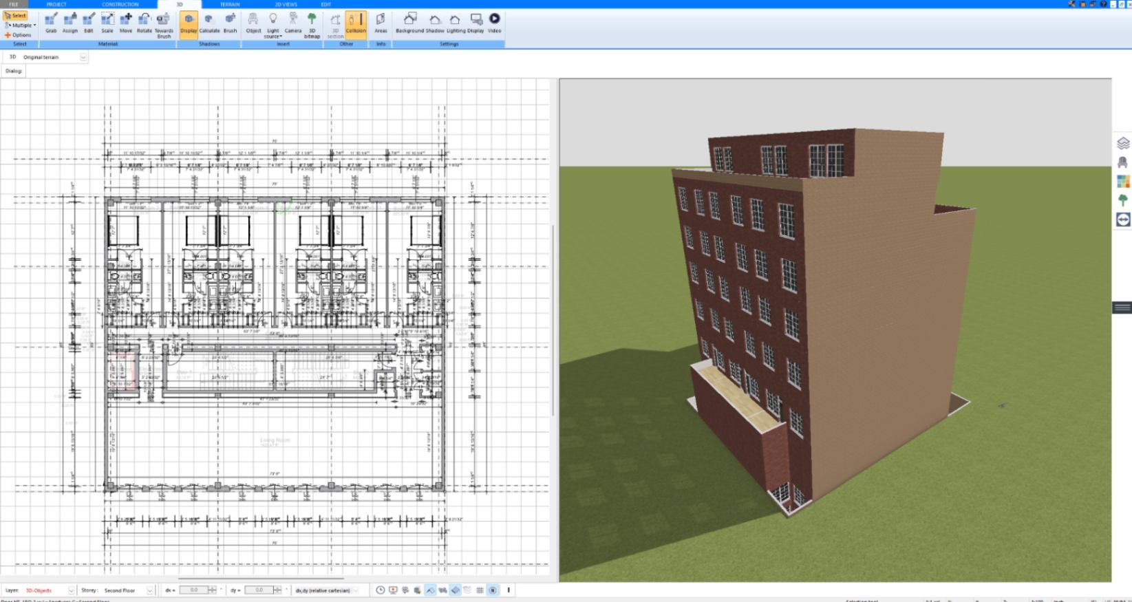This screenshot has height=602, width=1132.
Task: Open Lighting settings
Action: point(456,23)
